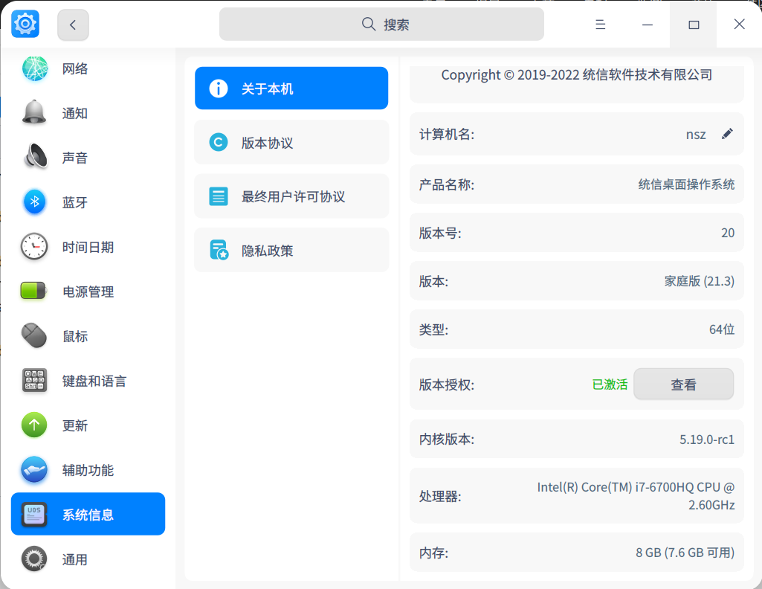Open notifications (通知) bell icon

click(x=34, y=113)
